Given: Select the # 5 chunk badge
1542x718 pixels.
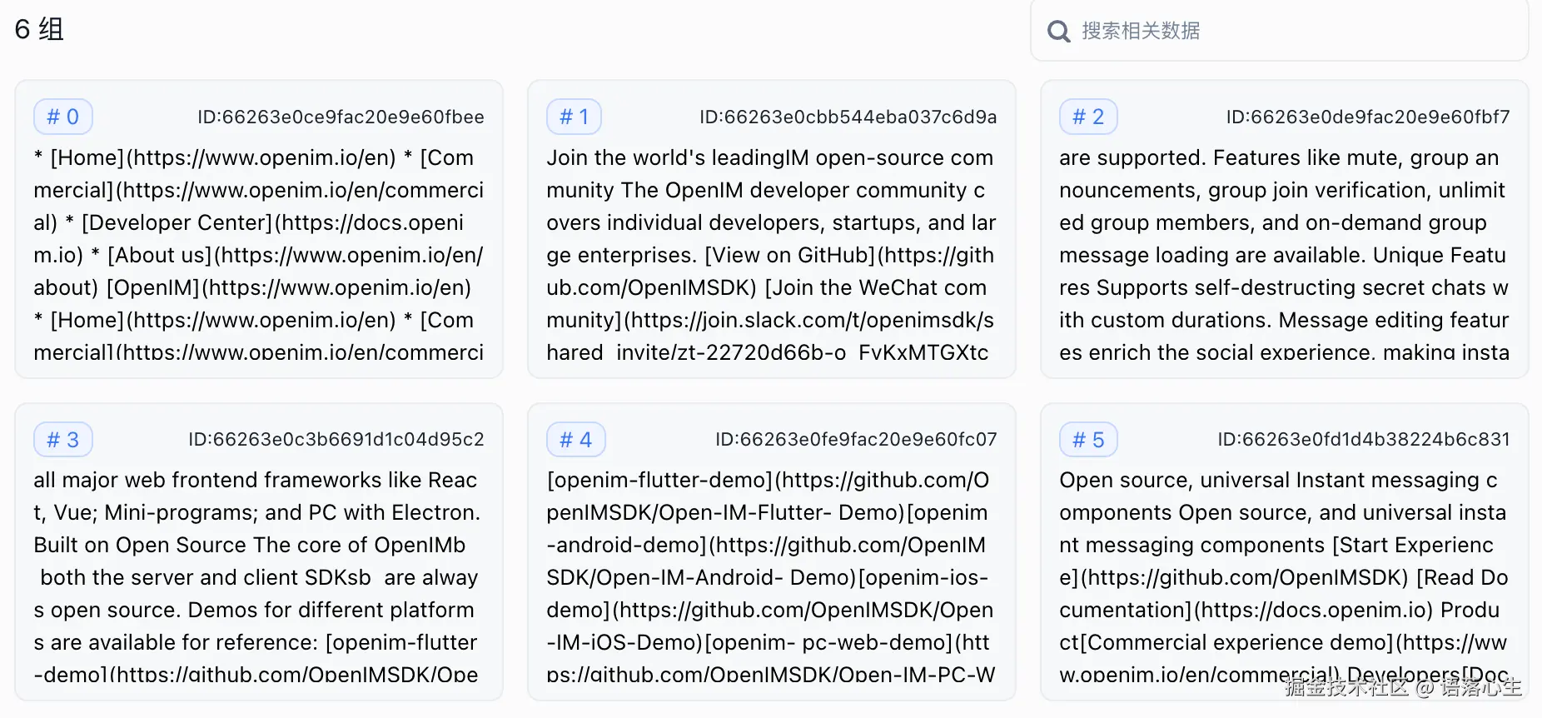Looking at the screenshot, I should [1088, 440].
